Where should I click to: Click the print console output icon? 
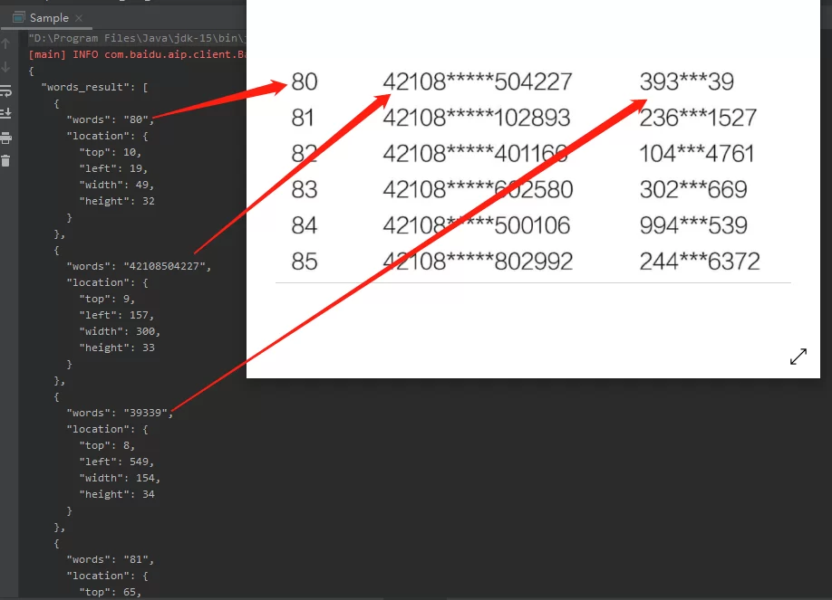(x=5, y=138)
